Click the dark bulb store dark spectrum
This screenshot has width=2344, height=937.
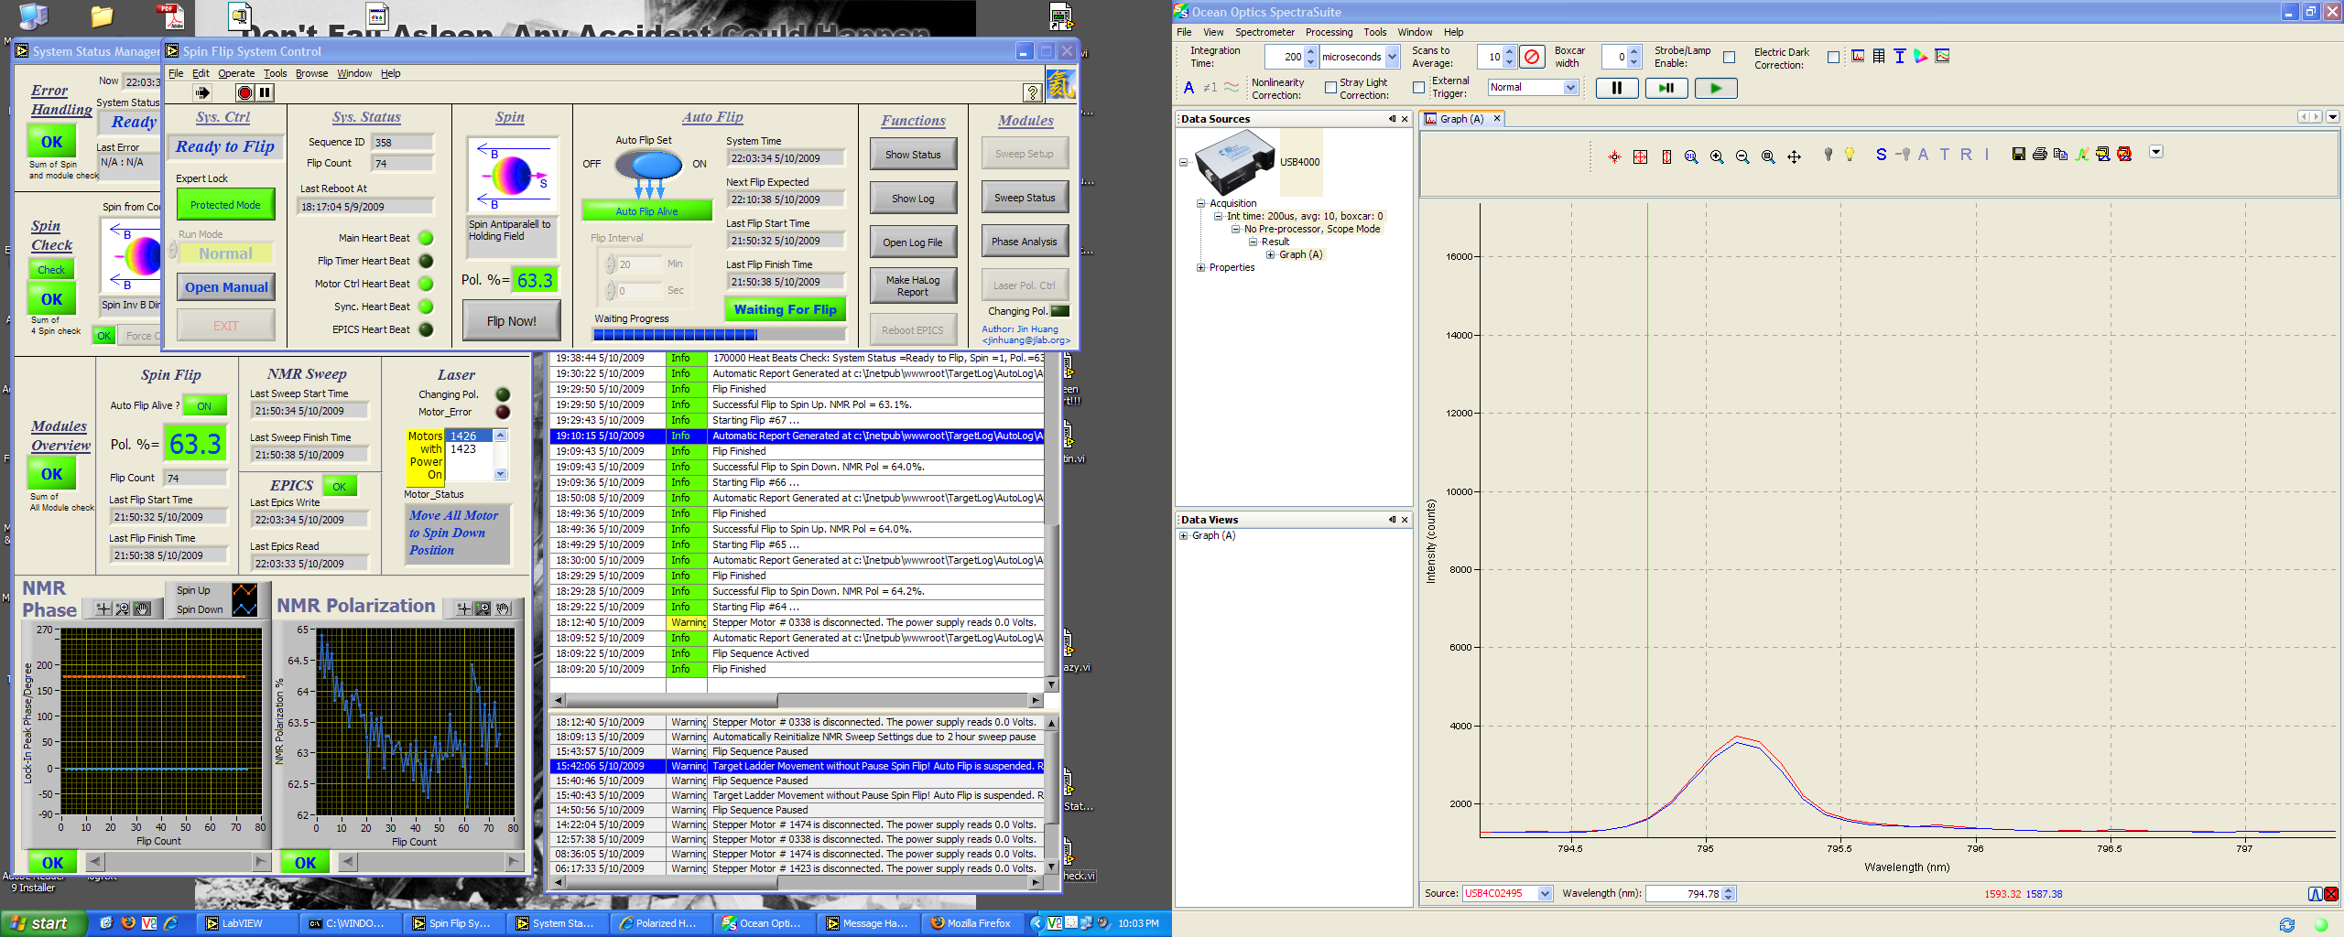(1829, 155)
